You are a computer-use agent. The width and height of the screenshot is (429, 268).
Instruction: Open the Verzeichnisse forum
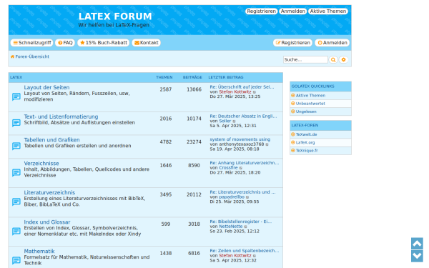41,164
